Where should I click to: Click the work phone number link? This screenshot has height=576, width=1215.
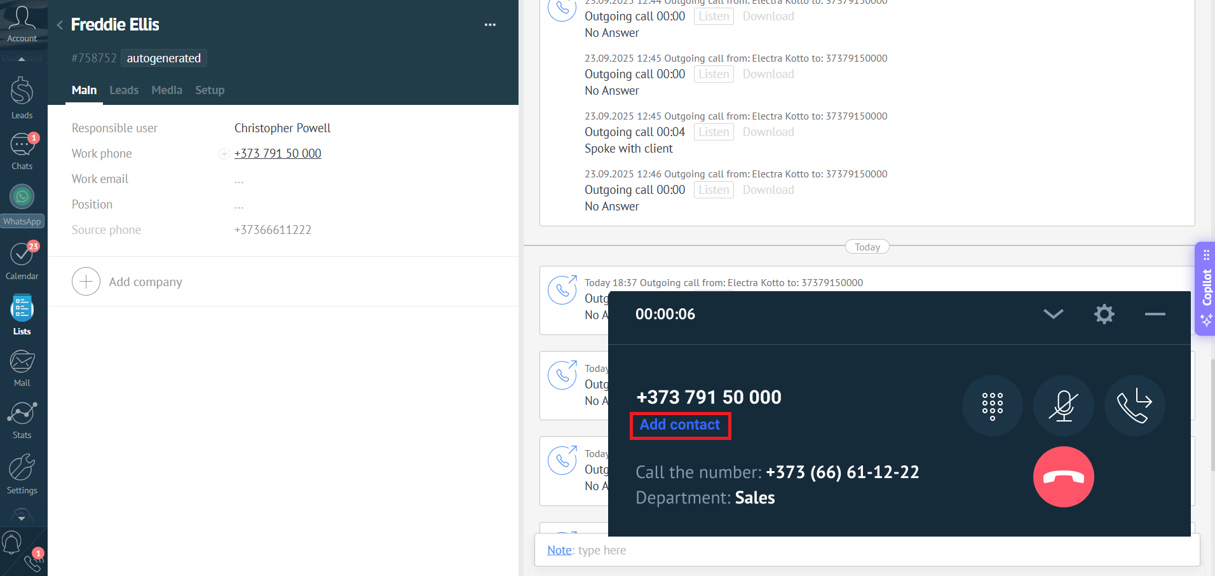point(278,154)
